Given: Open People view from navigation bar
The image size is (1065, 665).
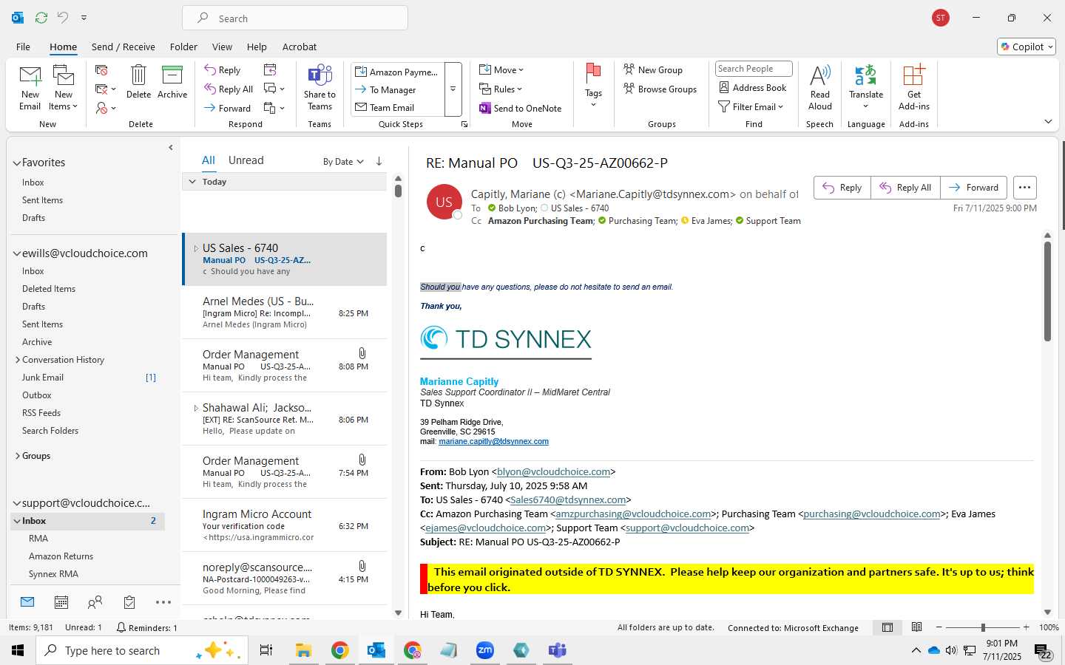Looking at the screenshot, I should 95,602.
